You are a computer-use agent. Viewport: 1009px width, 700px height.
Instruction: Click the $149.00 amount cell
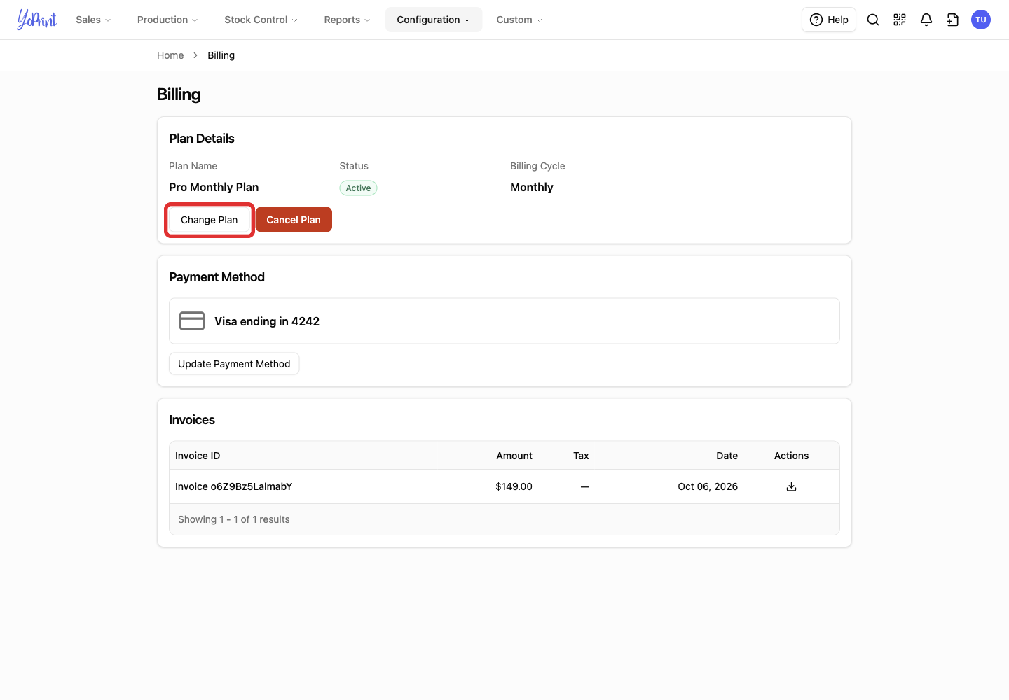click(514, 486)
